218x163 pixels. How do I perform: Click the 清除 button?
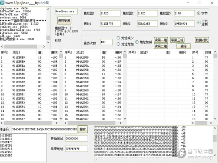[x=183, y=46]
